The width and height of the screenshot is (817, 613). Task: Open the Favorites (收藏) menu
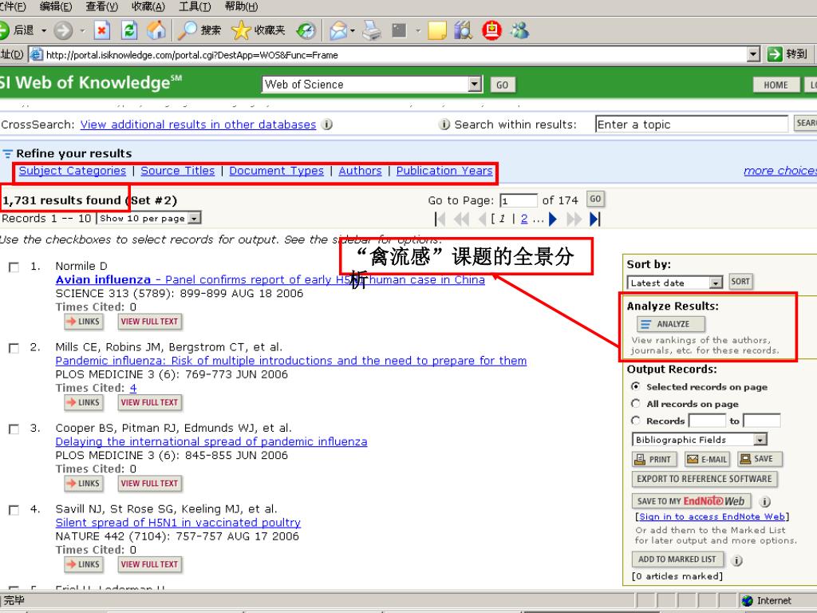click(x=148, y=6)
